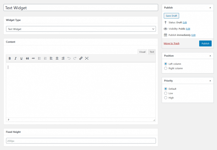
Task: Insert a blockquote
Action: click(27, 58)
